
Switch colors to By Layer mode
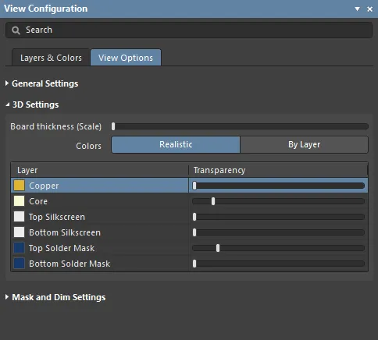(304, 144)
